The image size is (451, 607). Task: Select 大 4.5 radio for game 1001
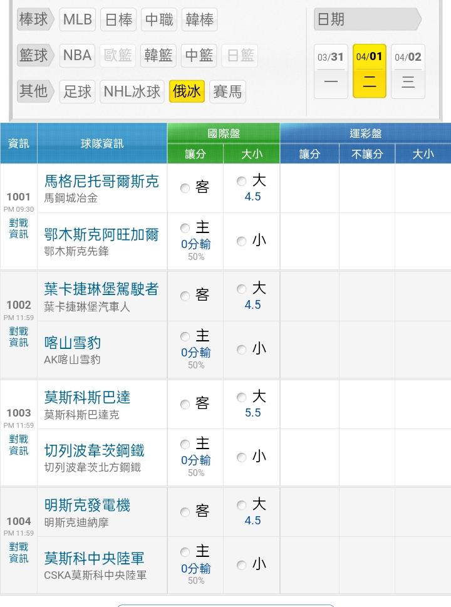[242, 181]
